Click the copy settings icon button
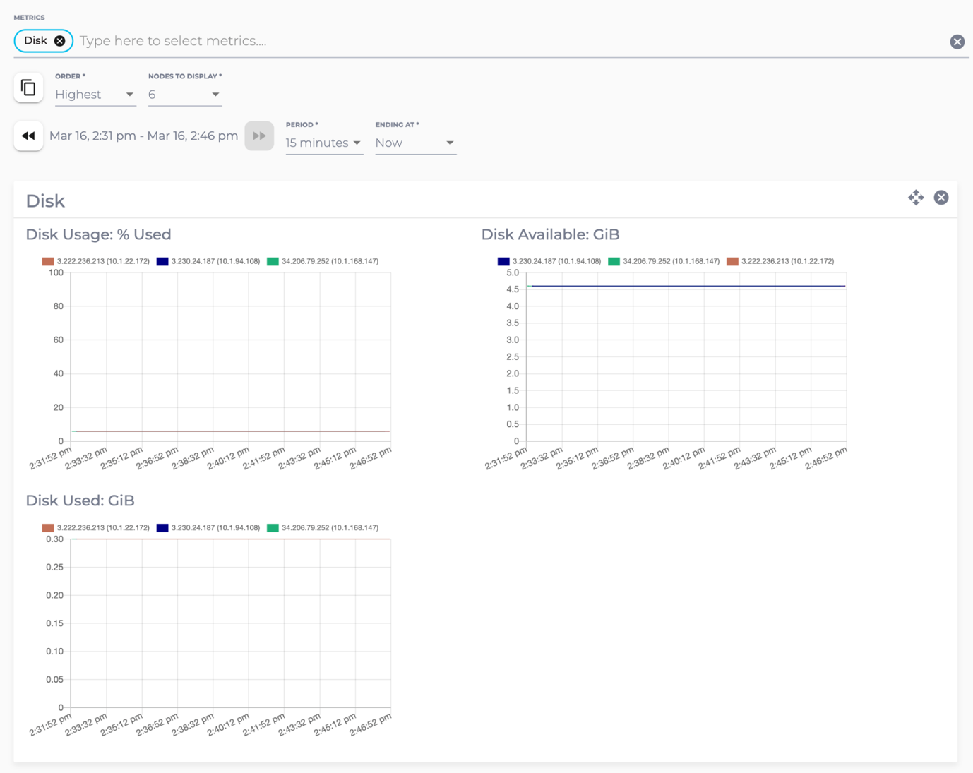The height and width of the screenshot is (773, 973). [28, 88]
